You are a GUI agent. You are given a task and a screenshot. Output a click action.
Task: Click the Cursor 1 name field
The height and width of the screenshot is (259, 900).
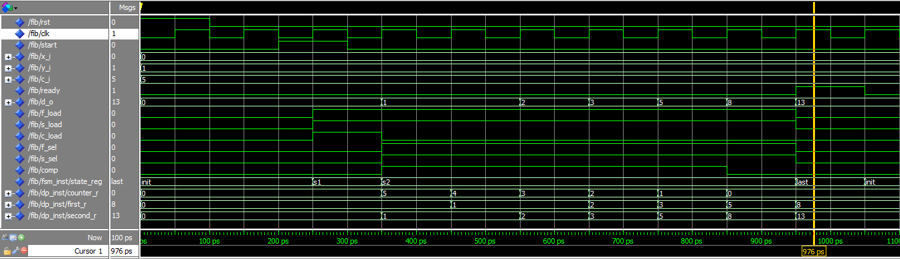pos(68,251)
